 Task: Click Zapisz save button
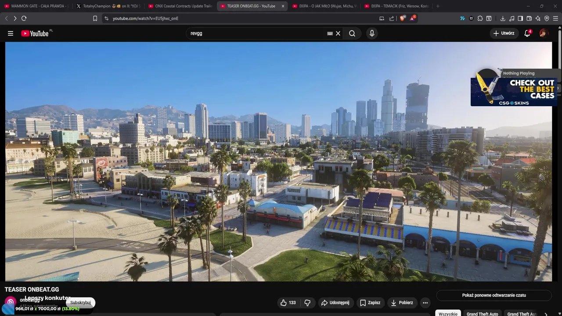coord(370,302)
